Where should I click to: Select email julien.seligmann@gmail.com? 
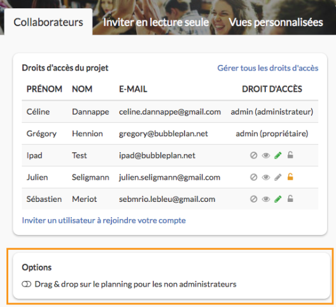(x=169, y=178)
